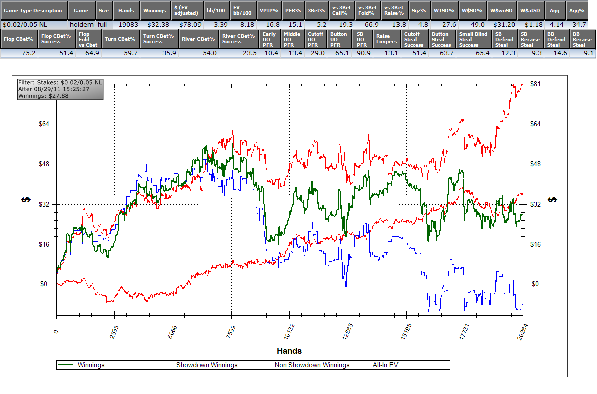Click the Winnings legend entry
597x394 pixels.
91,365
